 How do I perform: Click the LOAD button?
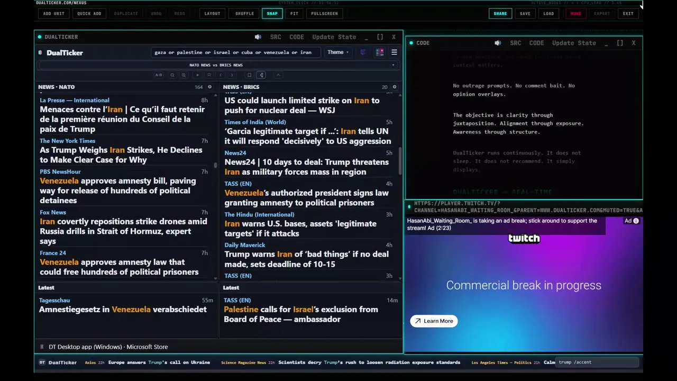click(x=548, y=13)
